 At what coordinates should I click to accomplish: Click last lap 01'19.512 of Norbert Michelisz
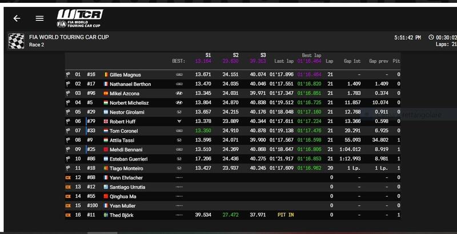[282, 102]
